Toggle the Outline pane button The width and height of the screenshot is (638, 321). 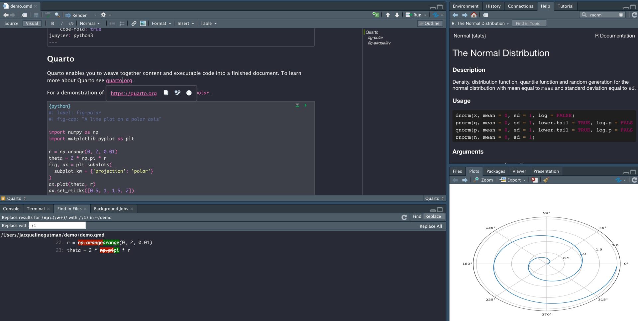tap(430, 24)
